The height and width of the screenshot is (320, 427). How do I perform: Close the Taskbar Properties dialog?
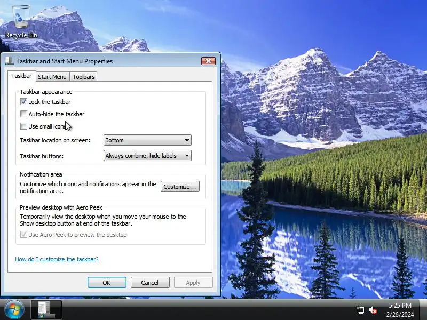(208, 61)
